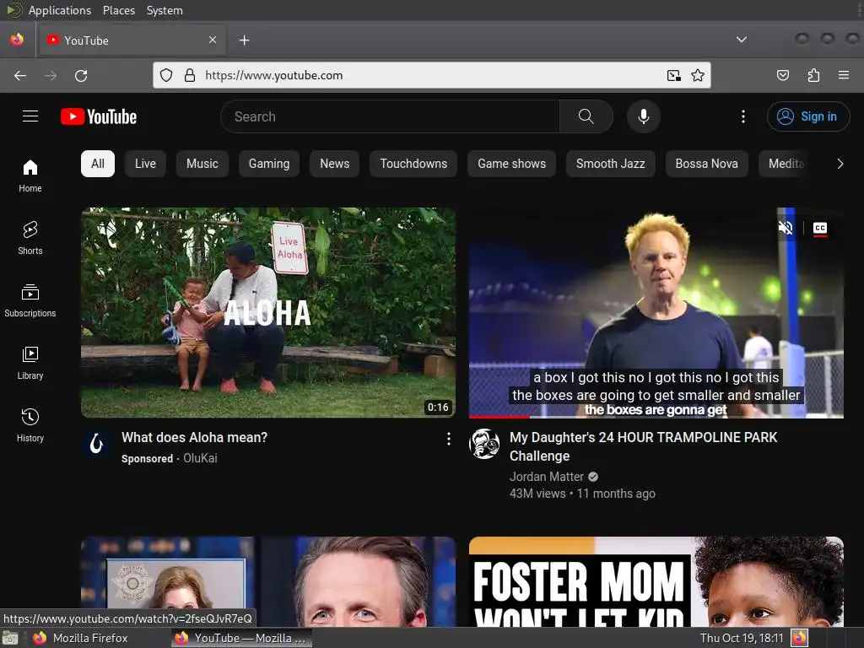864x648 pixels.
Task: Open a new browser tab
Action: click(244, 40)
